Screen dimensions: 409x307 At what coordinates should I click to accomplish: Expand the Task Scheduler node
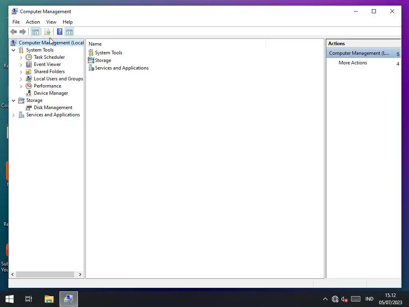(21, 58)
